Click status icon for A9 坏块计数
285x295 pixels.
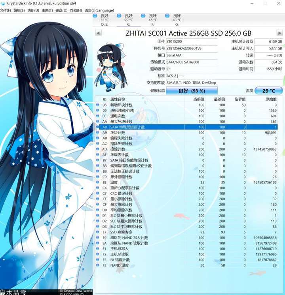pyautogui.click(x=98, y=132)
